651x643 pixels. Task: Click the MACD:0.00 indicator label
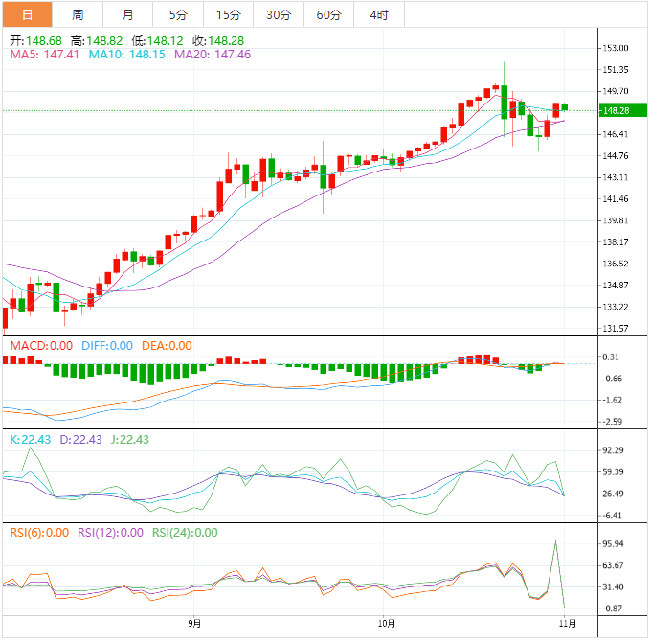tap(40, 346)
